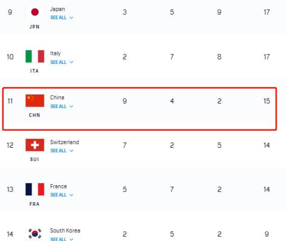
Task: Click the China flag icon
Action: [x=35, y=101]
